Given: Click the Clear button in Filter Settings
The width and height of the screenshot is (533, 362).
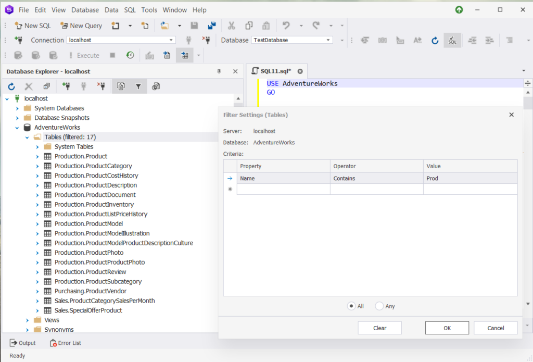Looking at the screenshot, I should [379, 328].
